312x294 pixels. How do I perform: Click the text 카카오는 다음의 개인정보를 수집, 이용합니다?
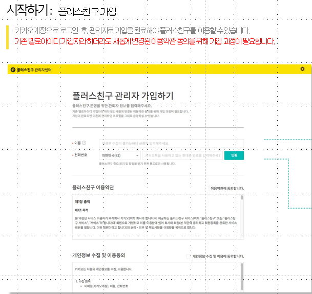click(x=103, y=269)
